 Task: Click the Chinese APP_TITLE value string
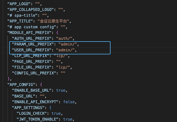(x=54, y=21)
